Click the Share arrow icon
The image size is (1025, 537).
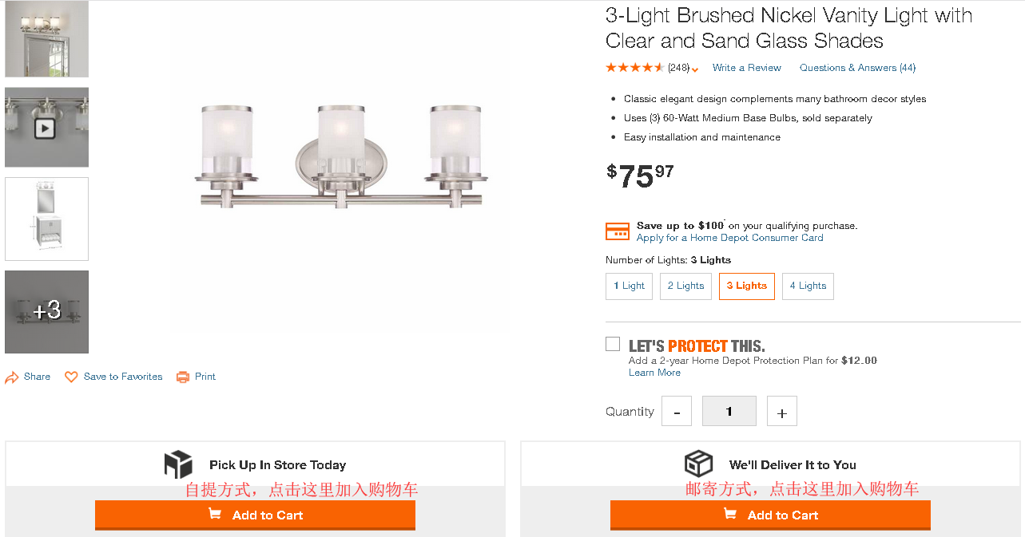point(12,377)
